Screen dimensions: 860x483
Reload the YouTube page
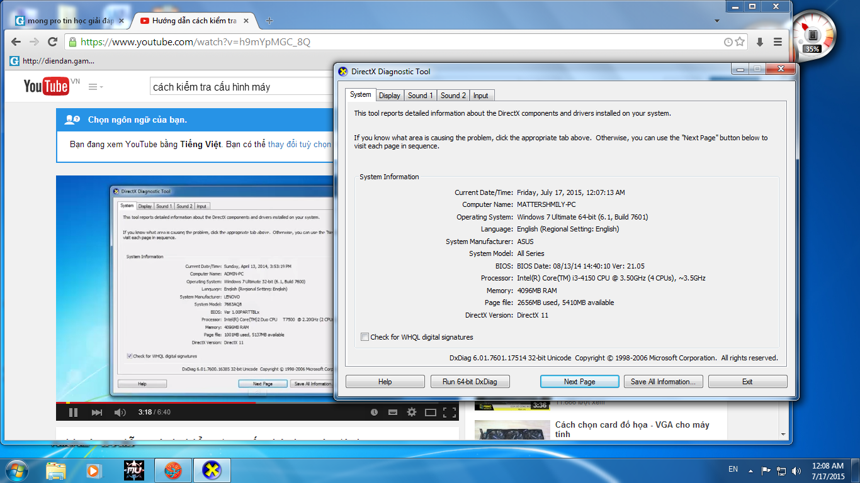[x=52, y=42]
